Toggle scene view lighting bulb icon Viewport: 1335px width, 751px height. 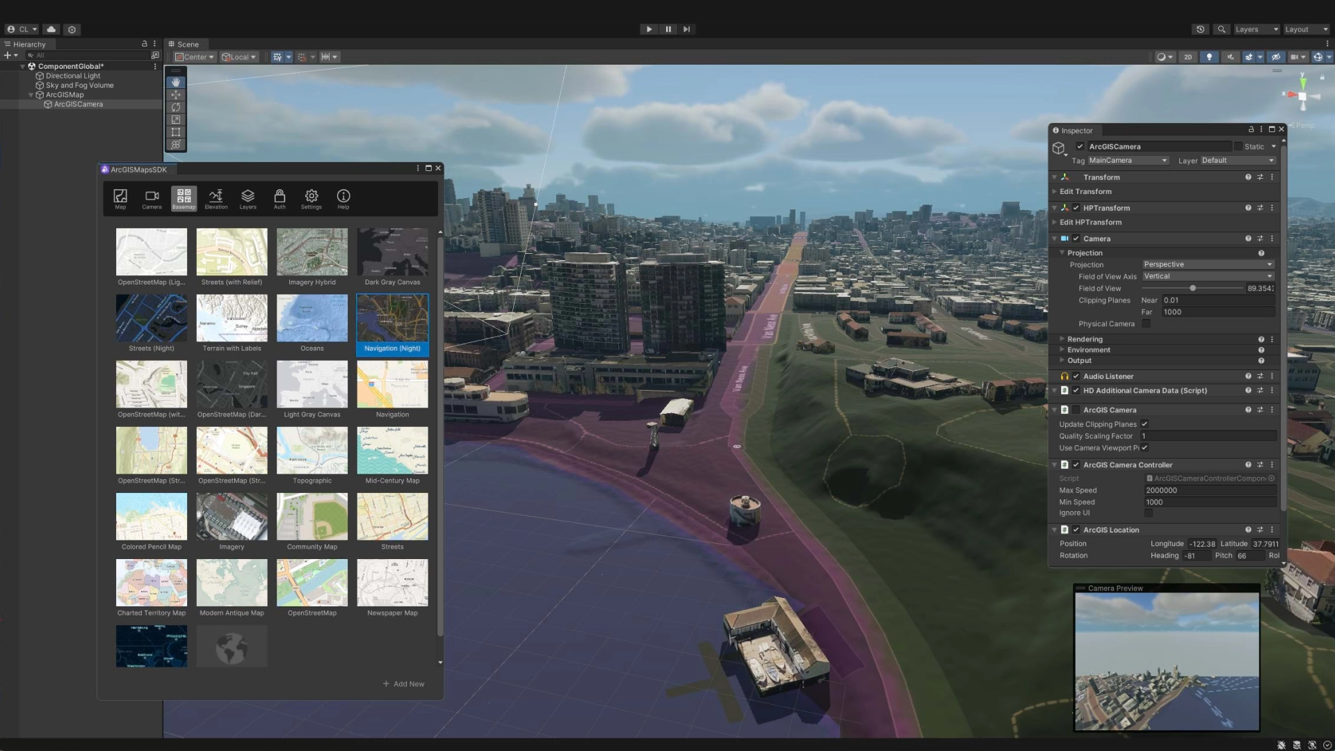click(1210, 57)
